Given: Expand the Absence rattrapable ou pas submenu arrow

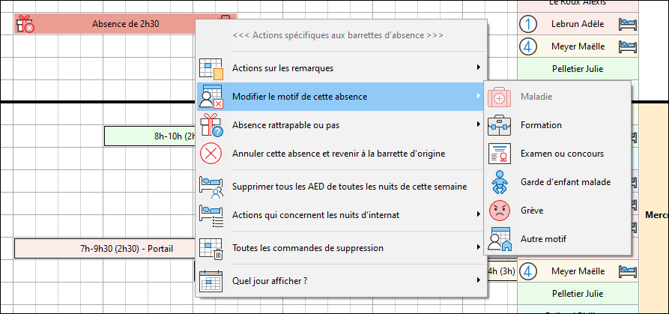Looking at the screenshot, I should point(478,124).
